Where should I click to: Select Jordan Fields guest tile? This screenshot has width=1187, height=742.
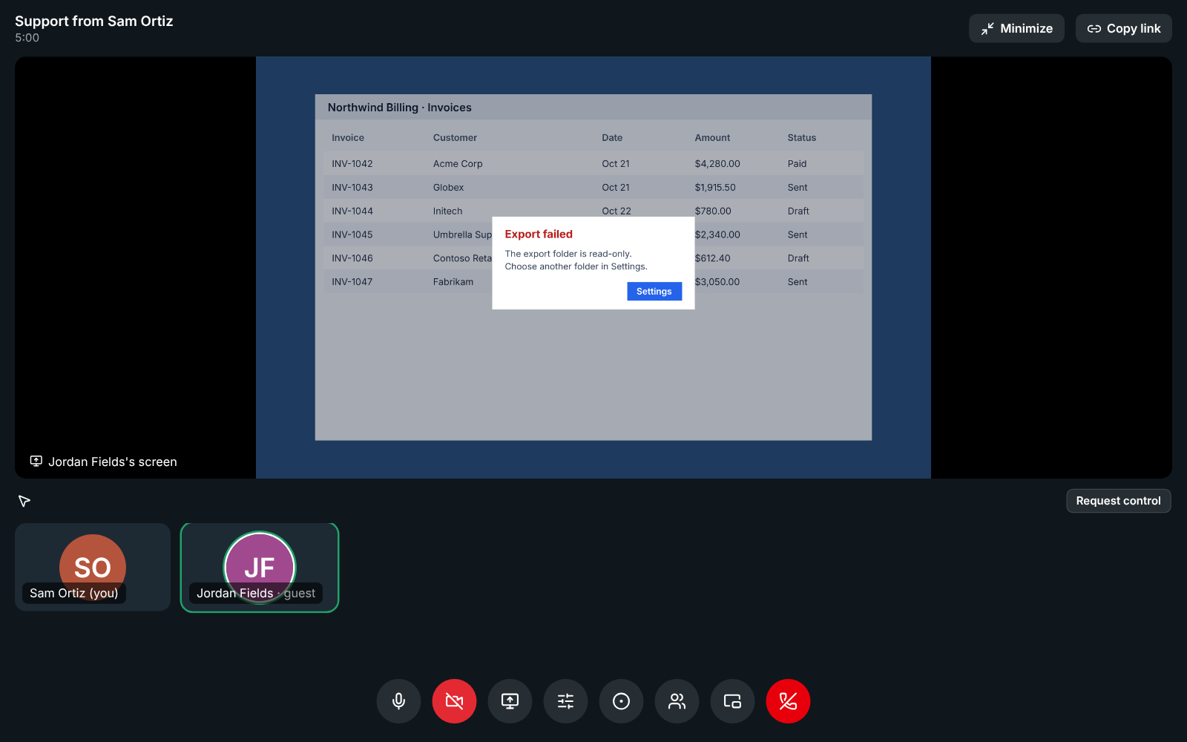(x=260, y=568)
